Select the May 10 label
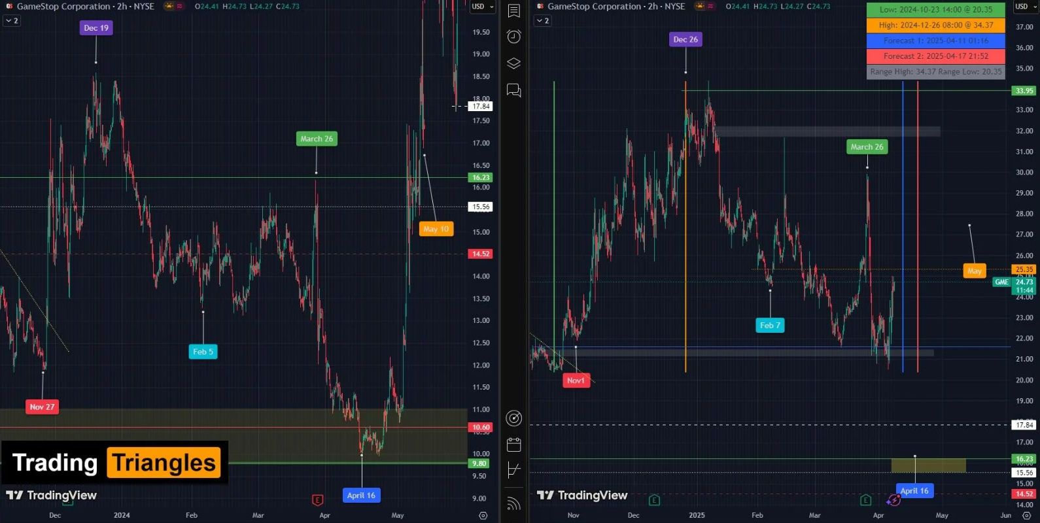1040x523 pixels. coord(436,229)
